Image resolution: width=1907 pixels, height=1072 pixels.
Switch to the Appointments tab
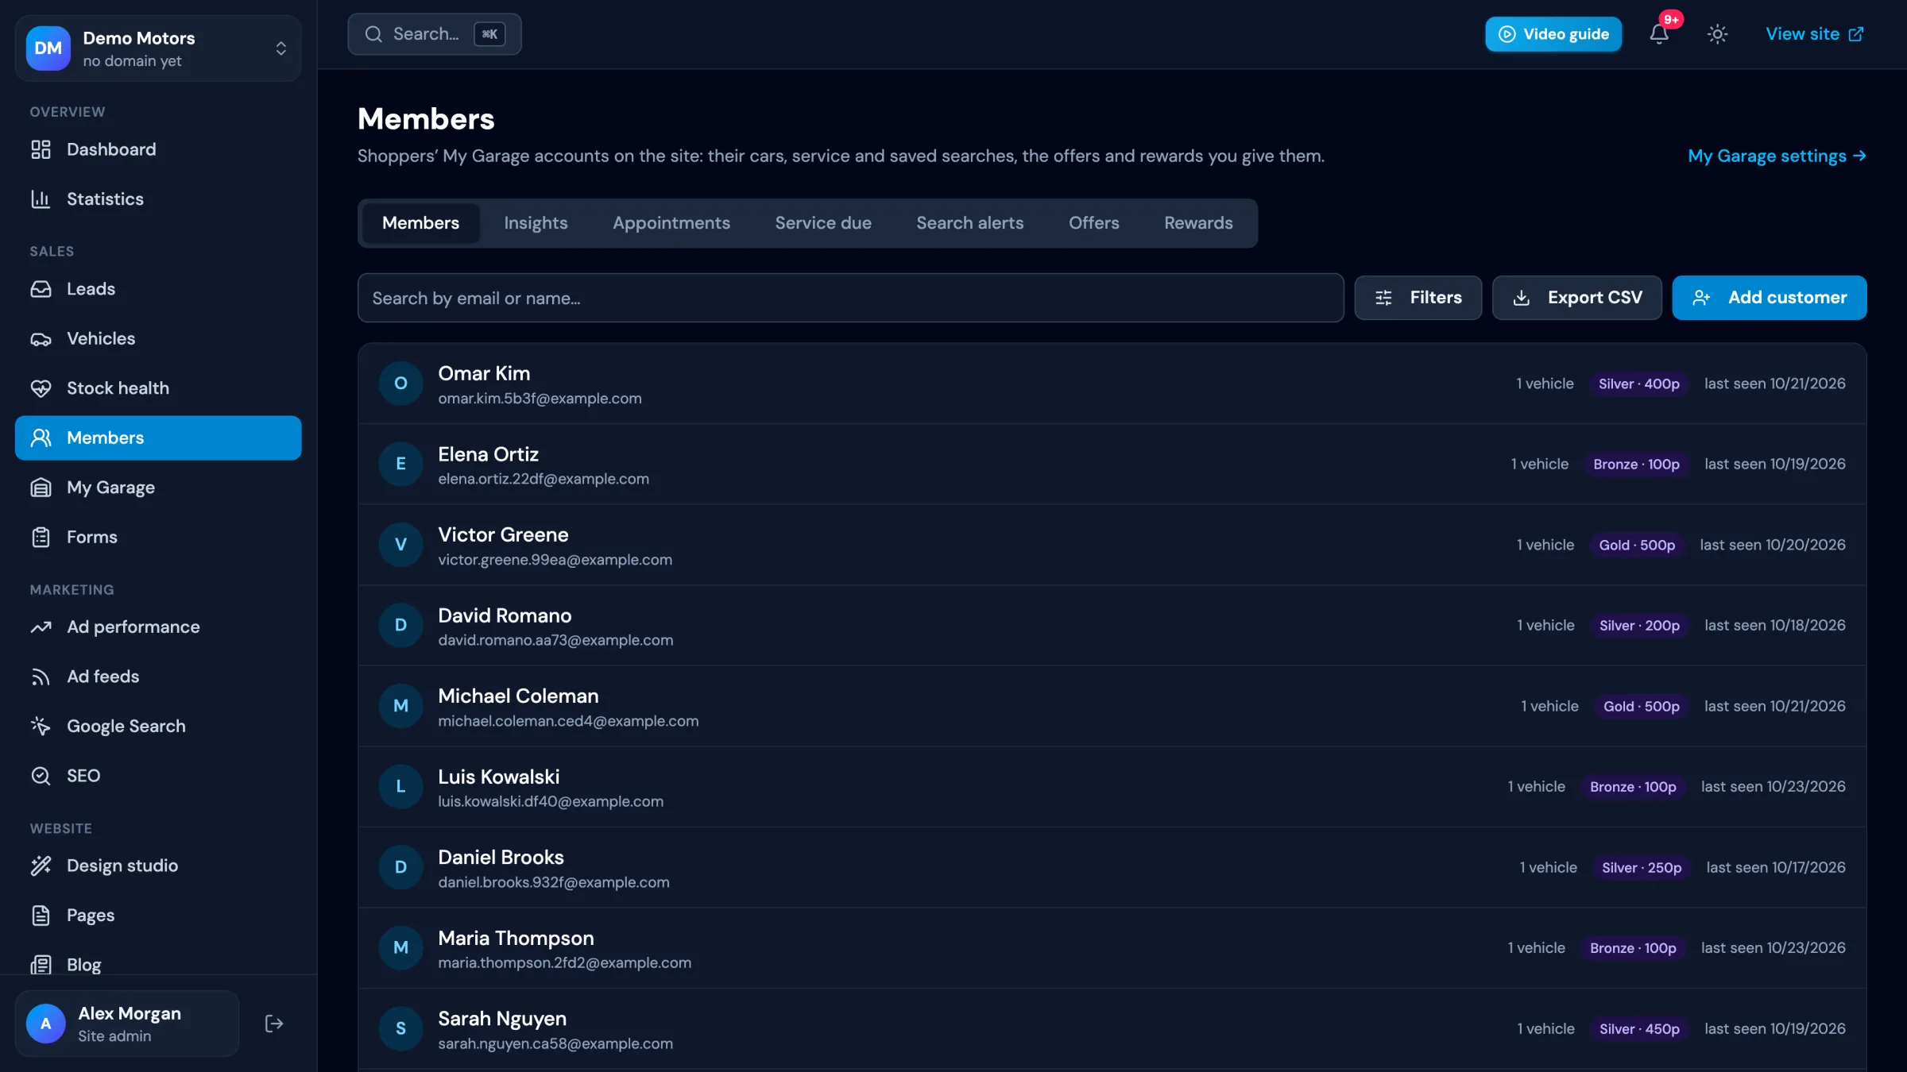[x=671, y=223]
